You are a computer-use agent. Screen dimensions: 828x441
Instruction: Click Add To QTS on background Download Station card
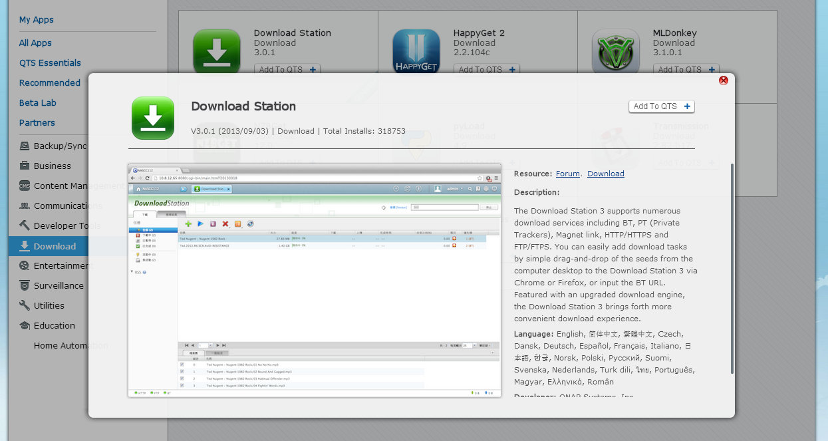[x=287, y=69]
